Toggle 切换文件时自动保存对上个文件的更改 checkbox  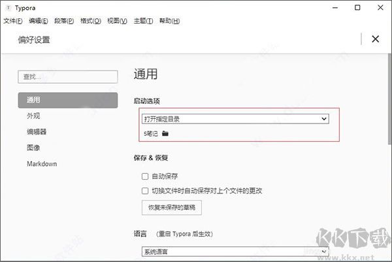pyautogui.click(x=145, y=191)
